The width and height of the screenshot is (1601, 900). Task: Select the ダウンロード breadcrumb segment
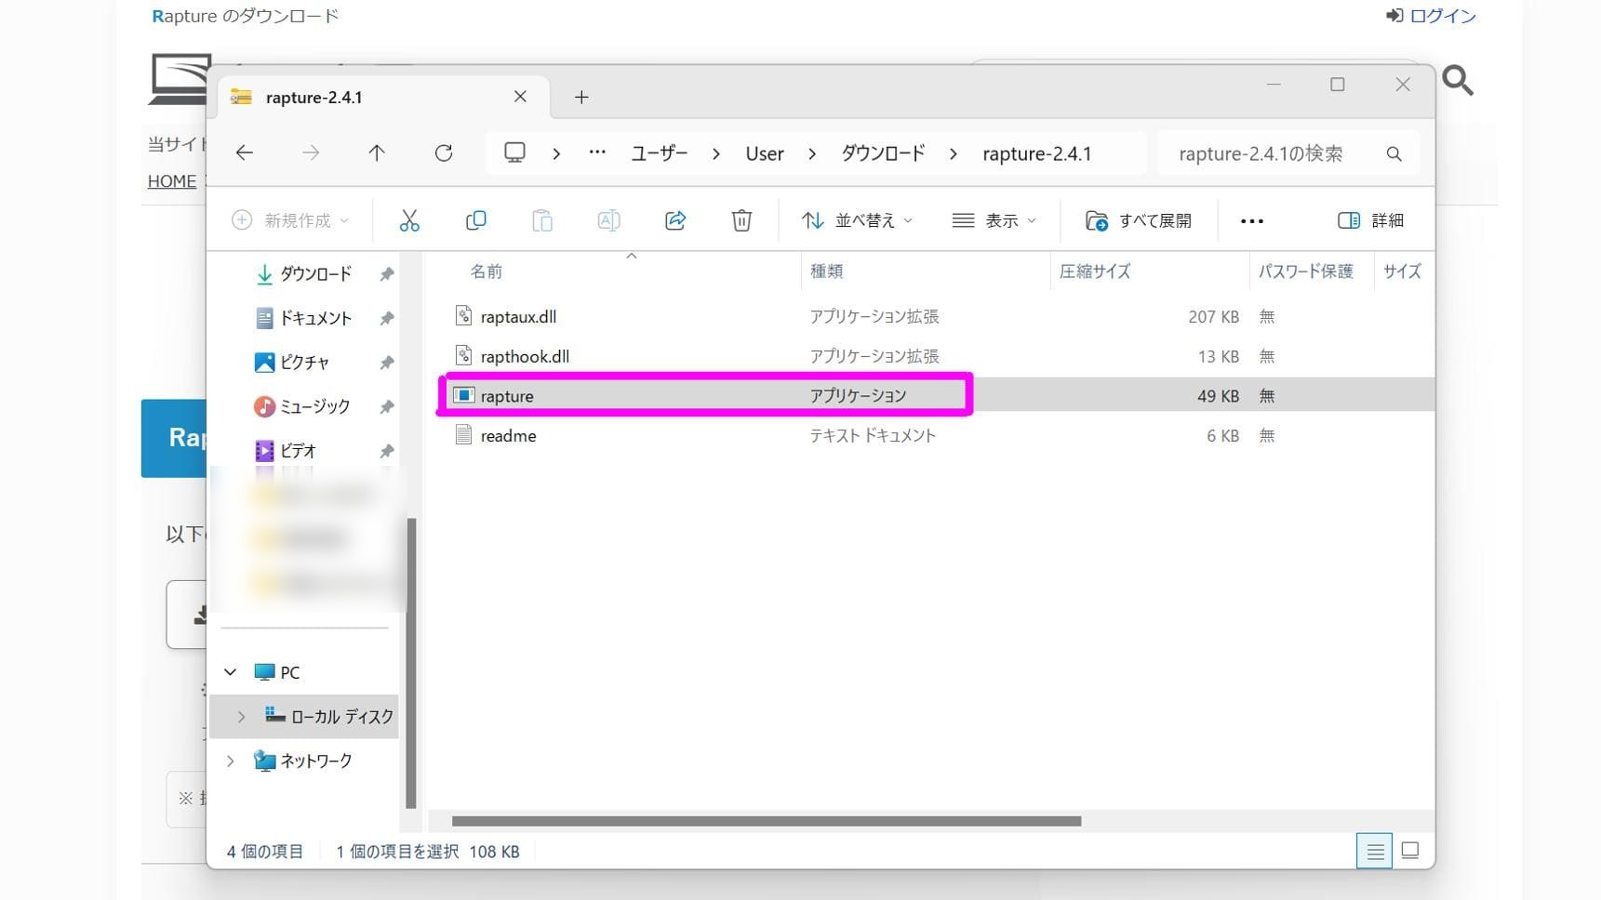point(882,153)
